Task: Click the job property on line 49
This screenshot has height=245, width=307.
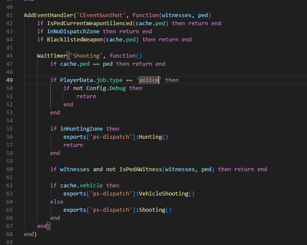Action: click(101, 80)
